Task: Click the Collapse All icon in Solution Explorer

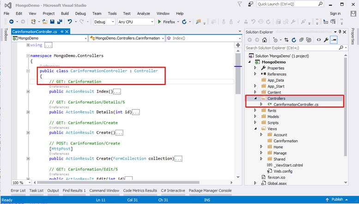Action: tap(301, 40)
